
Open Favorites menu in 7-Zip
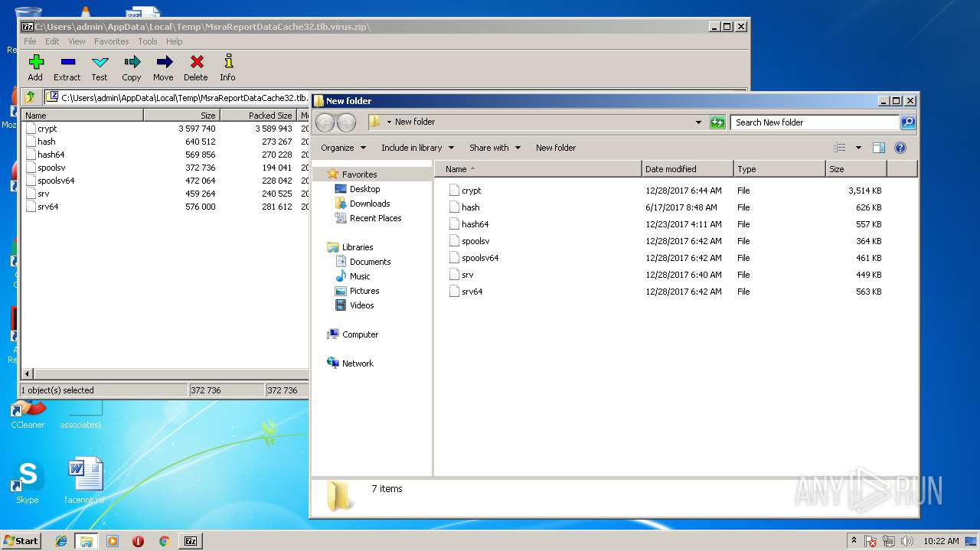click(x=112, y=41)
